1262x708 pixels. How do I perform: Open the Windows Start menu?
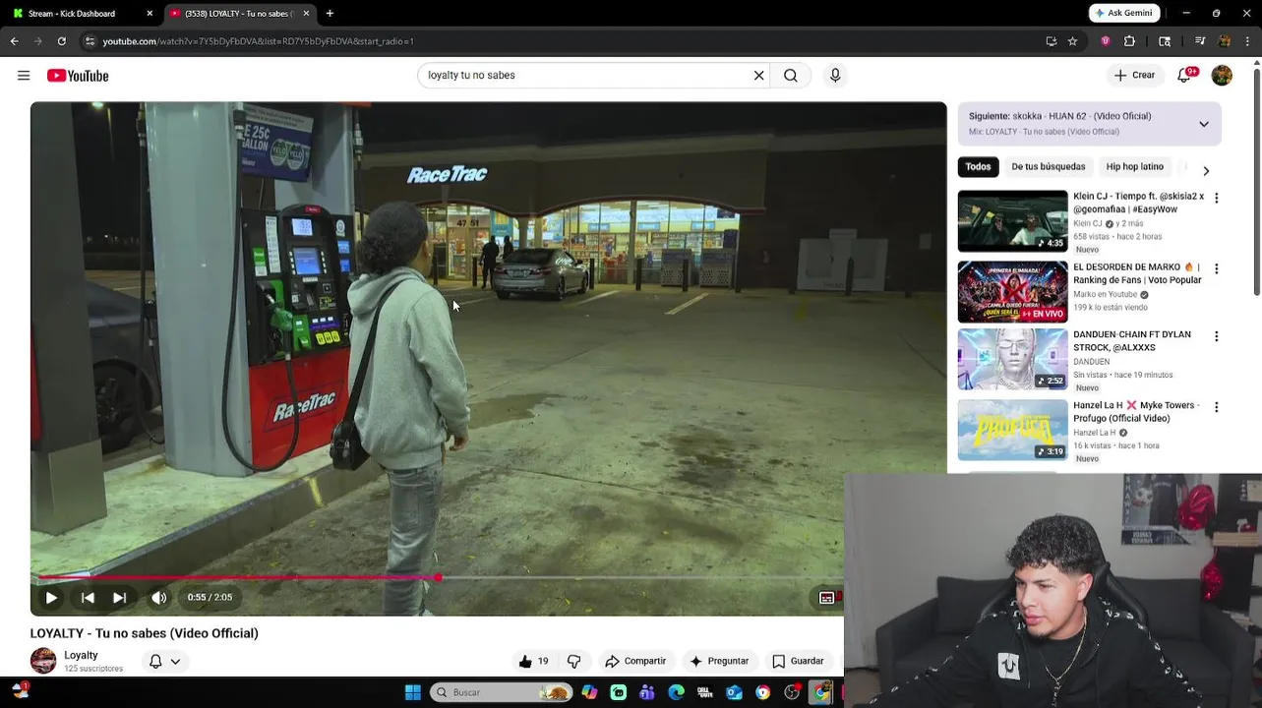pos(413,692)
